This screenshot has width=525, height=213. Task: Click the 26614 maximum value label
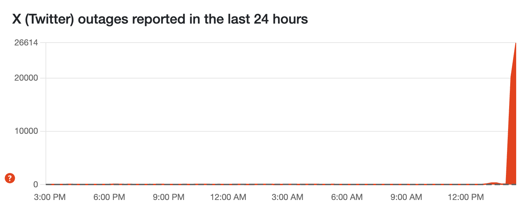26,43
